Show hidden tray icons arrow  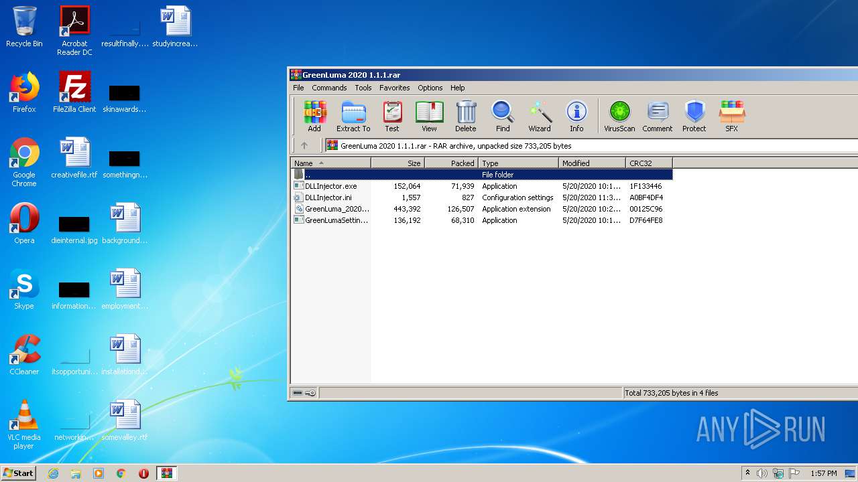(747, 473)
